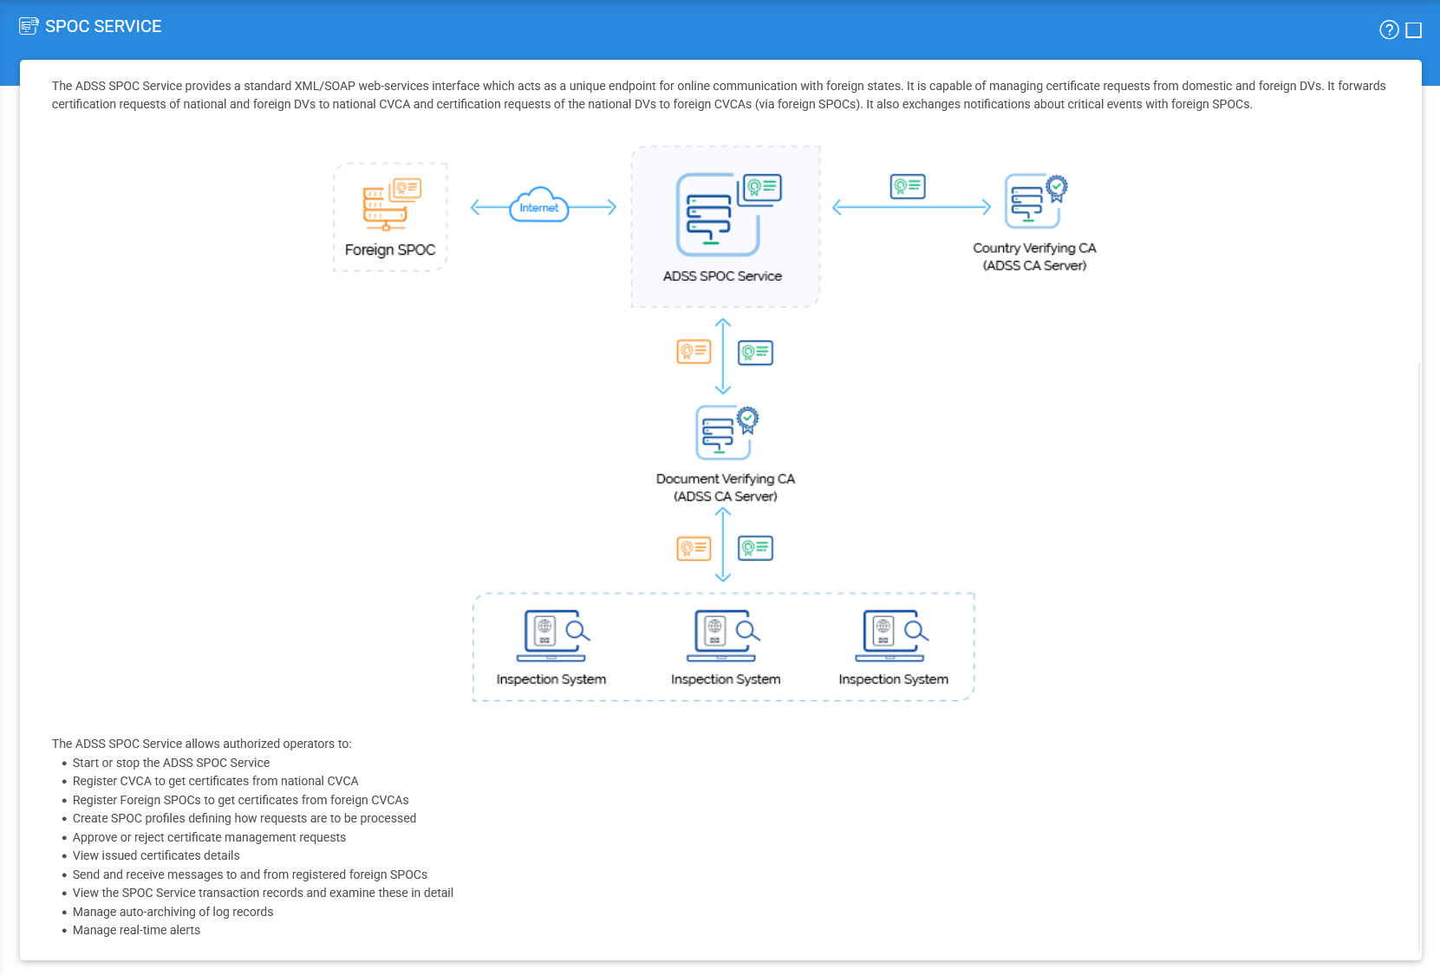Click 'Manage auto-archiving of log records'
1440x975 pixels.
[x=173, y=912]
